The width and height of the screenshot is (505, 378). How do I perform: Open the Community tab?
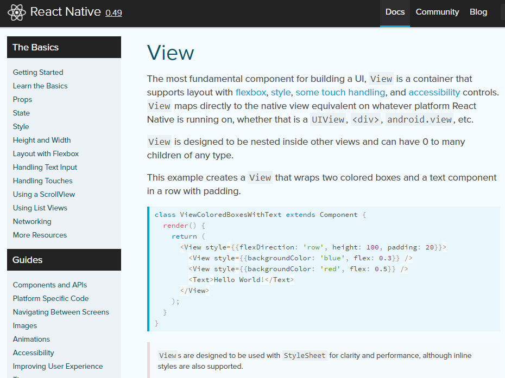click(x=437, y=12)
